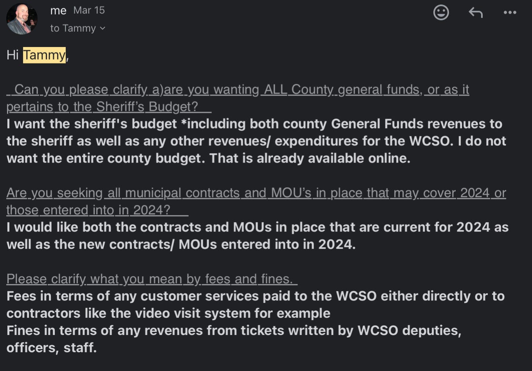Reply using the curved arrow icon
Screen dimensions: 532x371
coord(476,13)
